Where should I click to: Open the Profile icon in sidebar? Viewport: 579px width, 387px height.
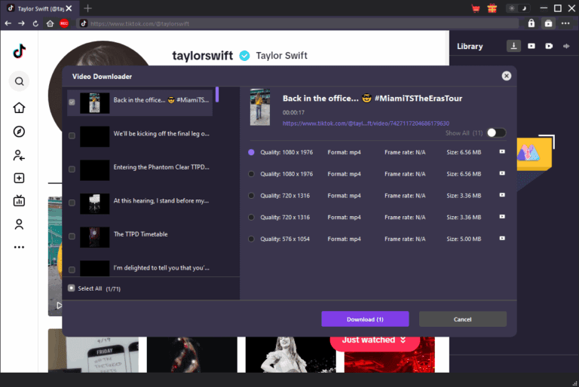(20, 224)
